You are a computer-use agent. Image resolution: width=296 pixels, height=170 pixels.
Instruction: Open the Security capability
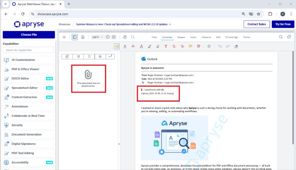coord(28,125)
